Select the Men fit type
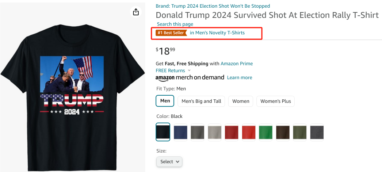Viewport: 382px width, 172px height. (x=165, y=101)
